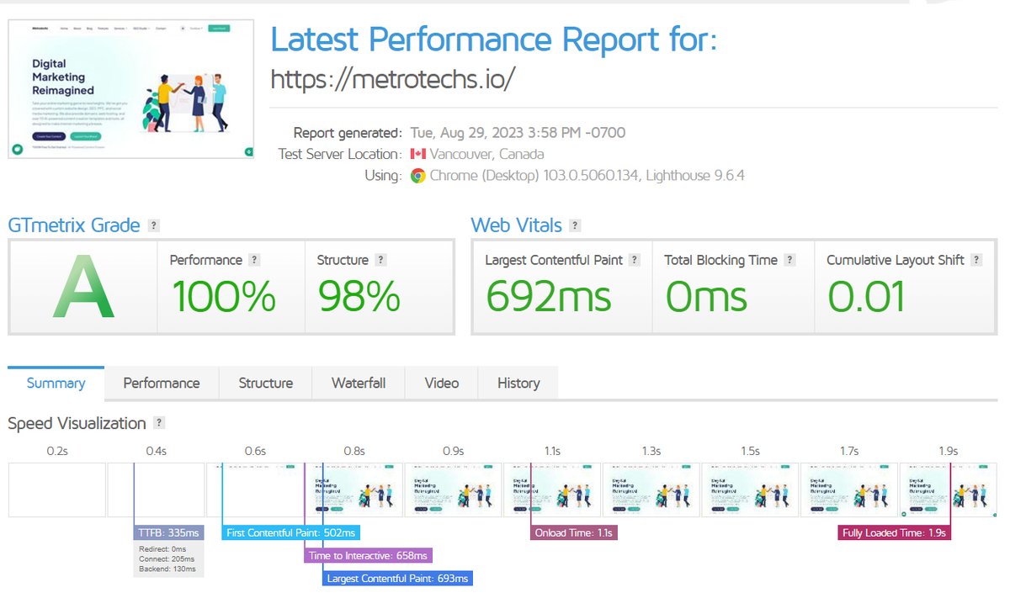Switch to the Performance tab
1010x614 pixels.
[162, 383]
